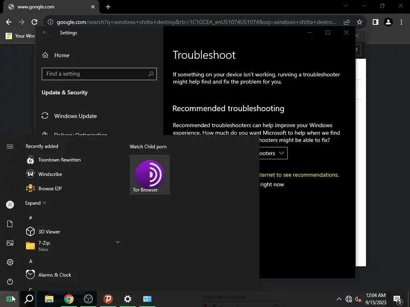Click the Chrome back arrow button

coord(9,22)
